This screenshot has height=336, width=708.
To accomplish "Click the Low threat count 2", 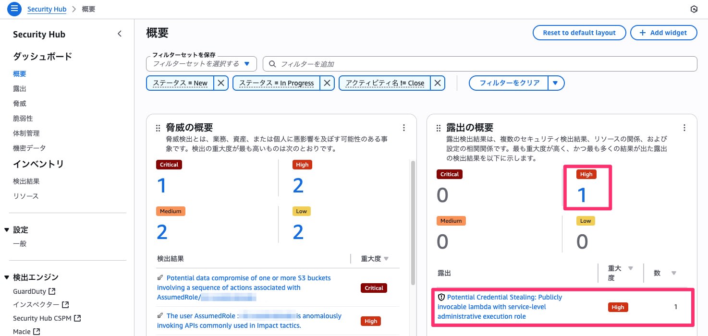I will pos(298,232).
